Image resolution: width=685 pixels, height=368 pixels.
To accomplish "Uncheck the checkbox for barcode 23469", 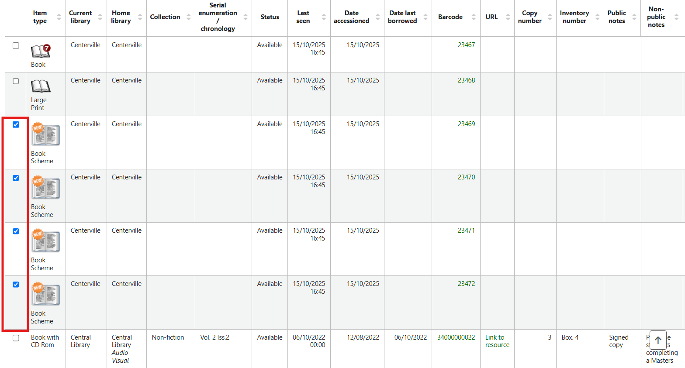I will point(16,125).
